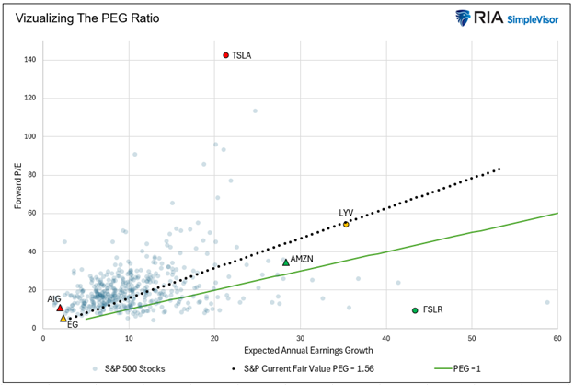Screen dimensions: 574x385
Task: Click the TSLA text label
Action: click(x=241, y=55)
